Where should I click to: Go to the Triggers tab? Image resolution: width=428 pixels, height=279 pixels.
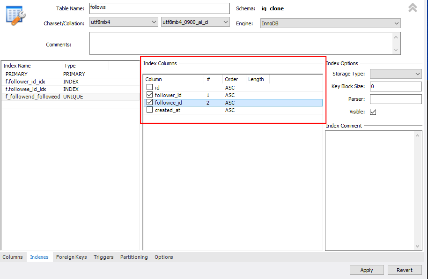(x=103, y=257)
